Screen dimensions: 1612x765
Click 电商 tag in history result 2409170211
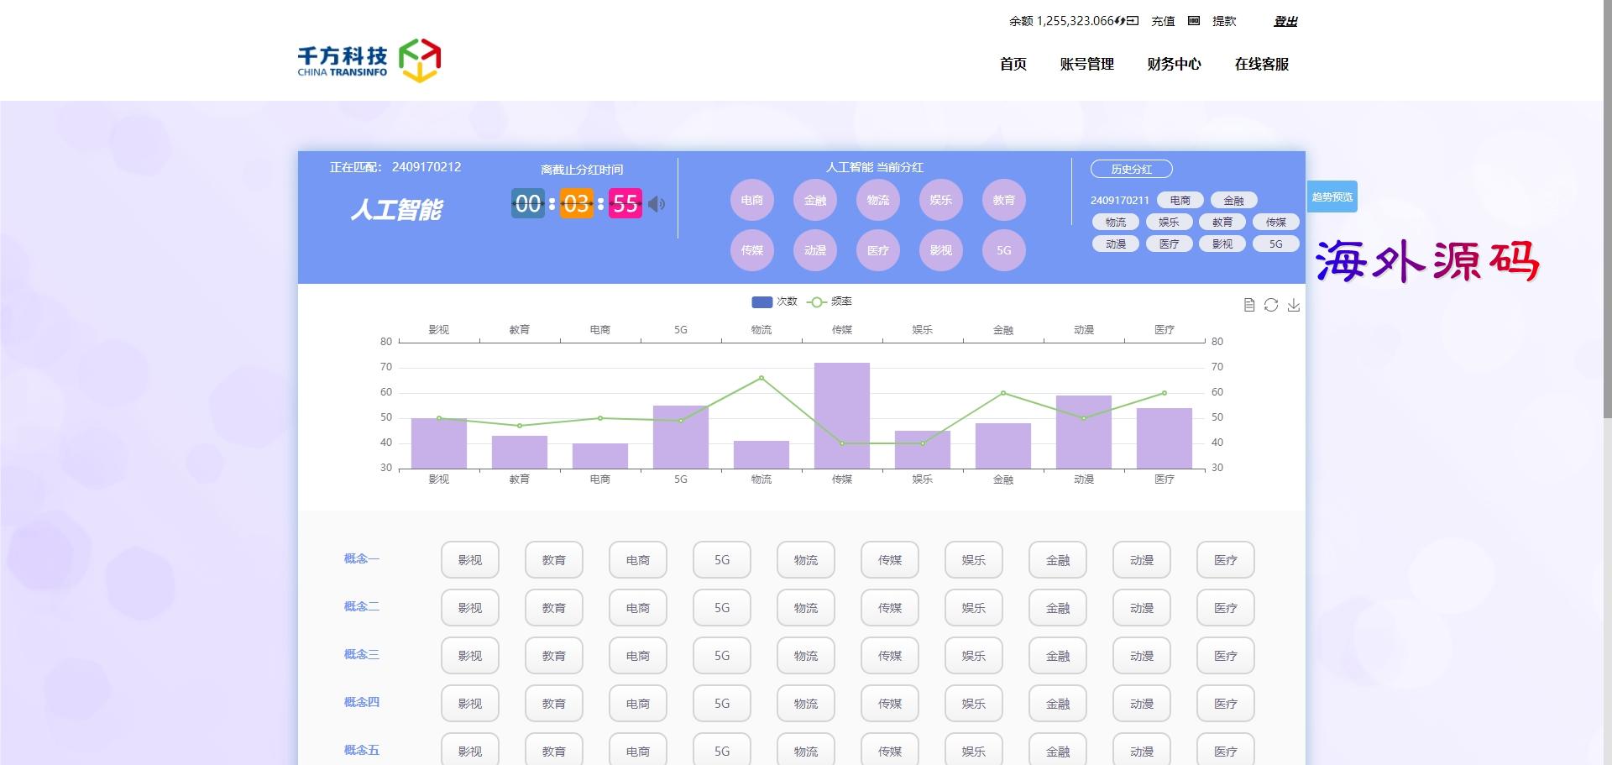pos(1180,201)
